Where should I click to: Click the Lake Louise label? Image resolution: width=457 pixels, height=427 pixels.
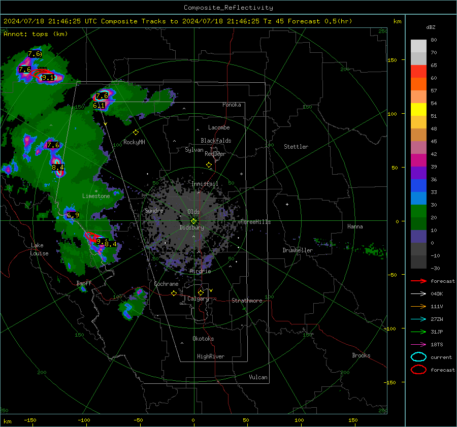point(39,249)
